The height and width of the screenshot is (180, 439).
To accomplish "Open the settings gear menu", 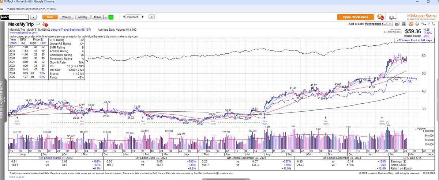I will (x=392, y=17).
